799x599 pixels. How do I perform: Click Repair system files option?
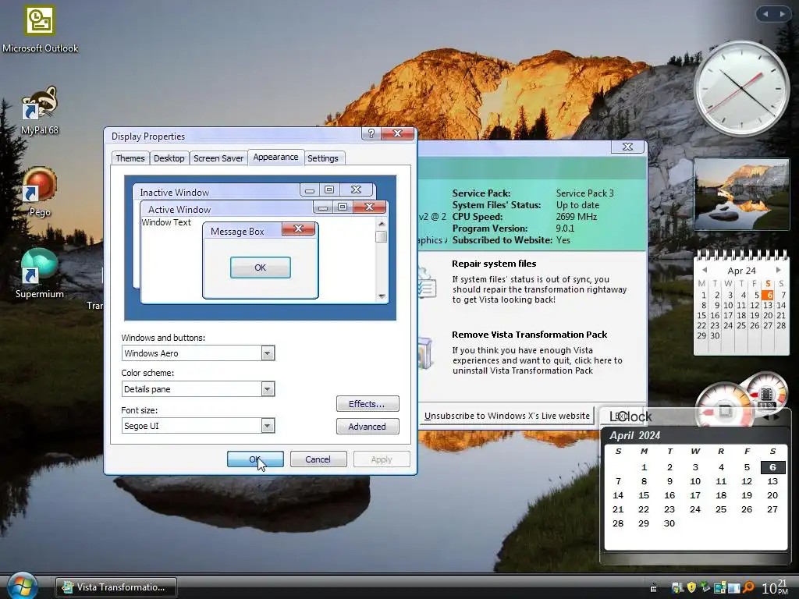(494, 264)
